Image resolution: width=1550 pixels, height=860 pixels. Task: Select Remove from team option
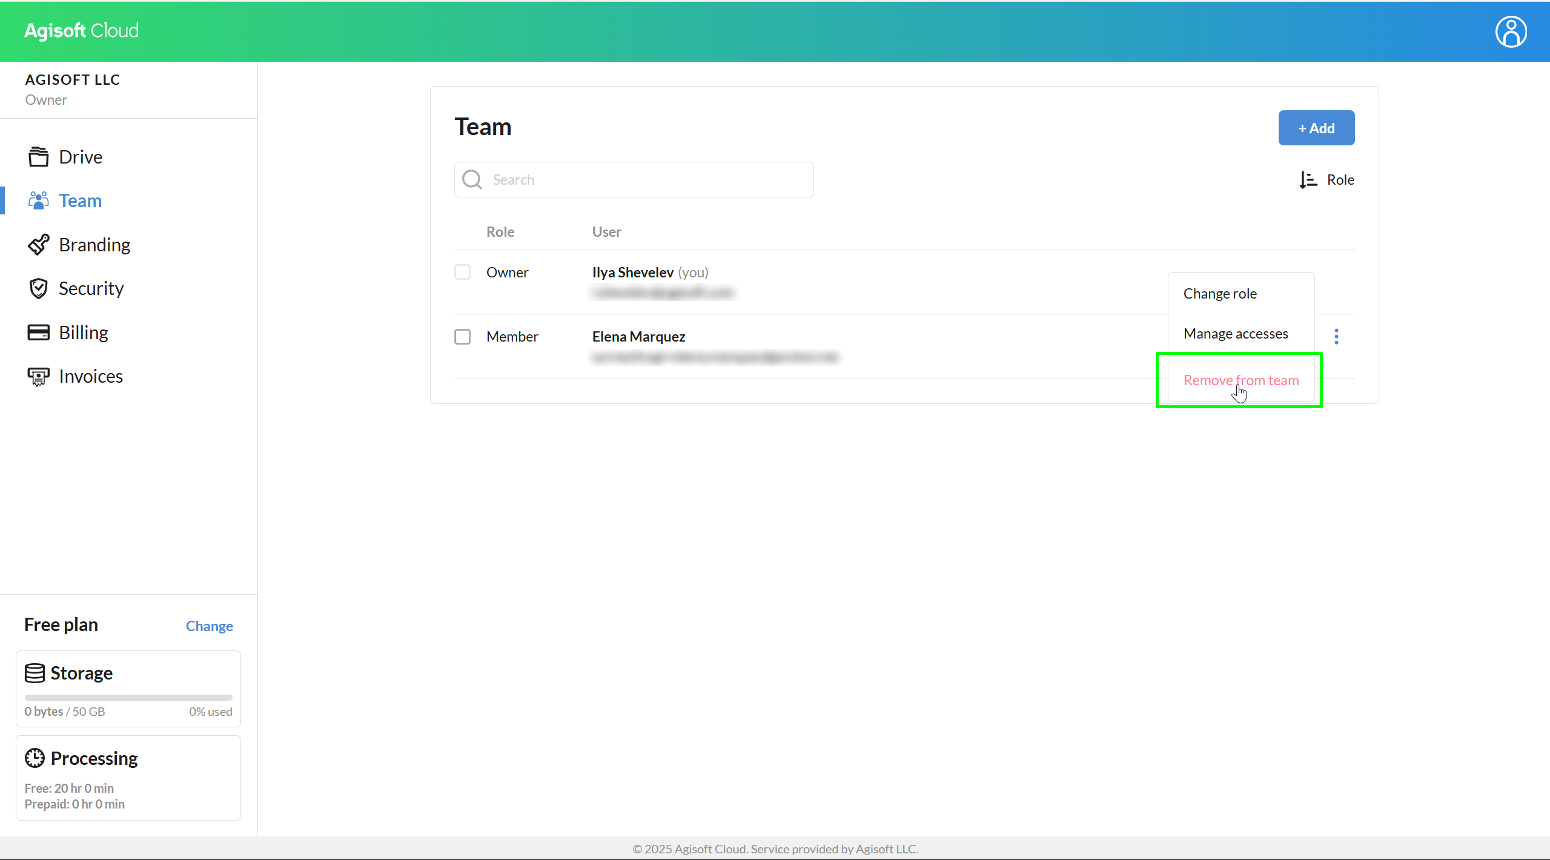tap(1240, 380)
